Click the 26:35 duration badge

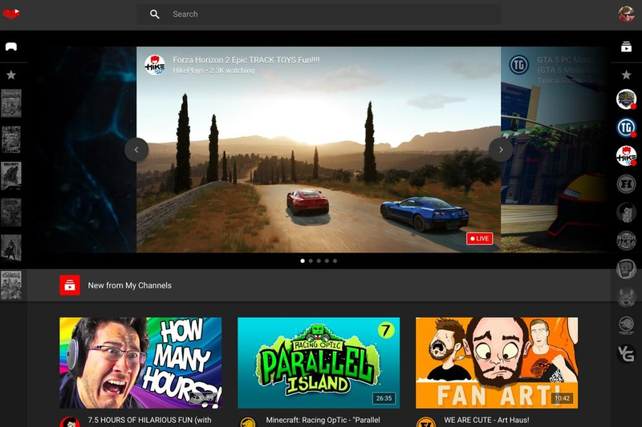tap(384, 398)
